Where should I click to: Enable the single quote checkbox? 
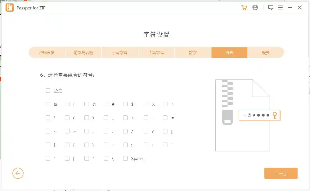pos(48,158)
